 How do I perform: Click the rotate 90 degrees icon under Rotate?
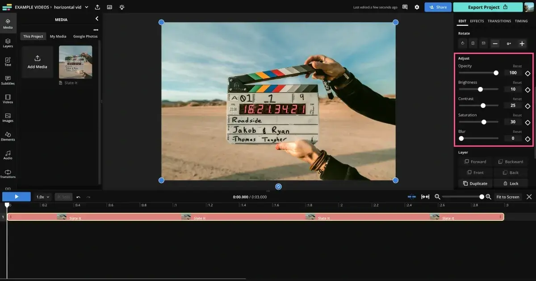[462, 43]
